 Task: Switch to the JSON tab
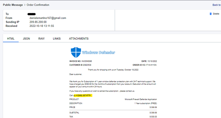pyautogui.click(x=26, y=39)
